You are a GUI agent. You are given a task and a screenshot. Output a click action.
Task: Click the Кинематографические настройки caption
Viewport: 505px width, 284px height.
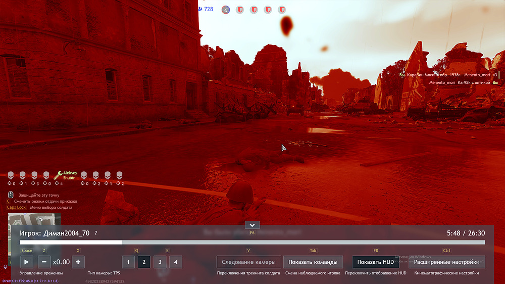[x=446, y=273]
